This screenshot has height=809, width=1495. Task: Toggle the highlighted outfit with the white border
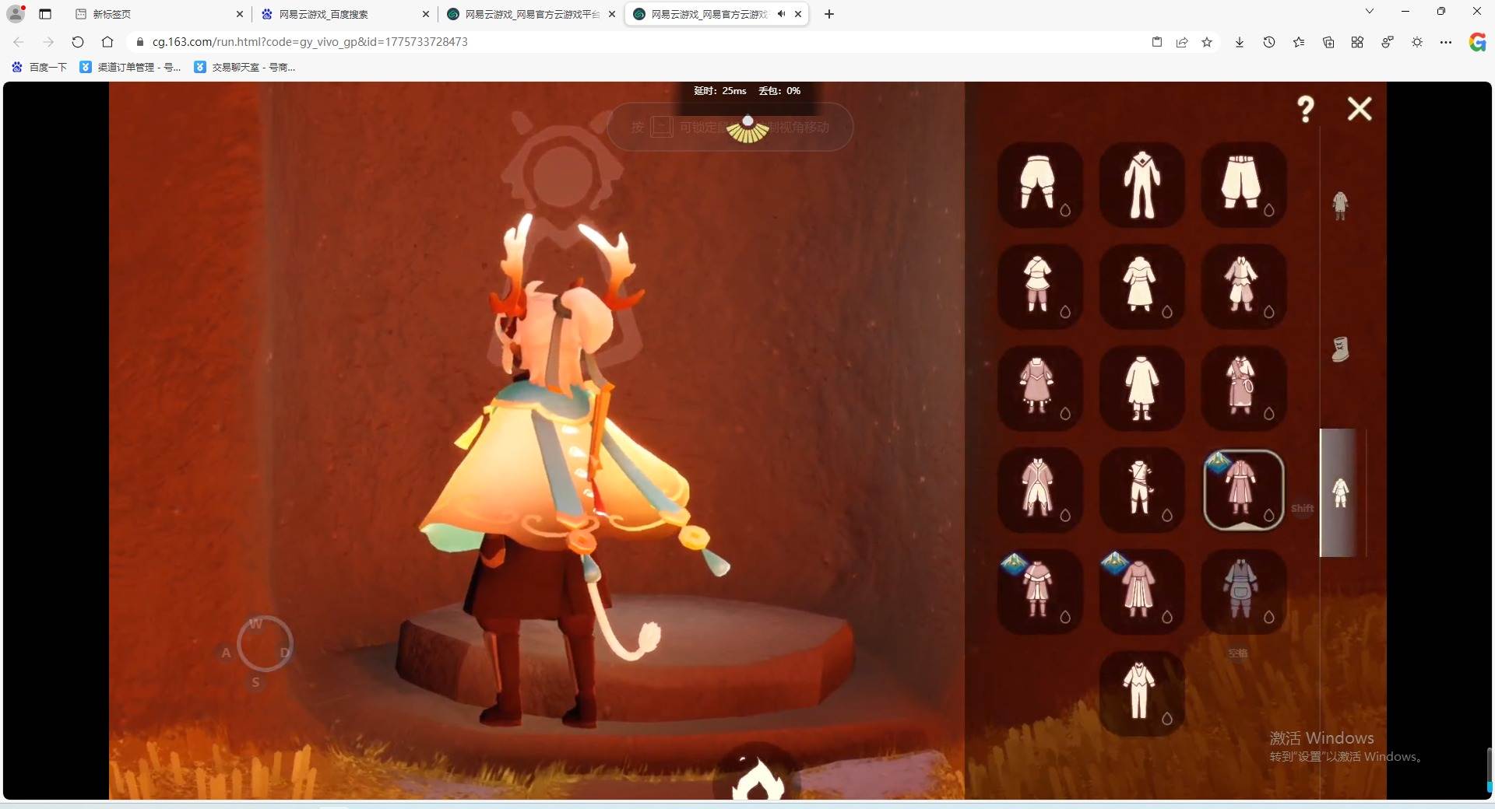click(x=1243, y=490)
